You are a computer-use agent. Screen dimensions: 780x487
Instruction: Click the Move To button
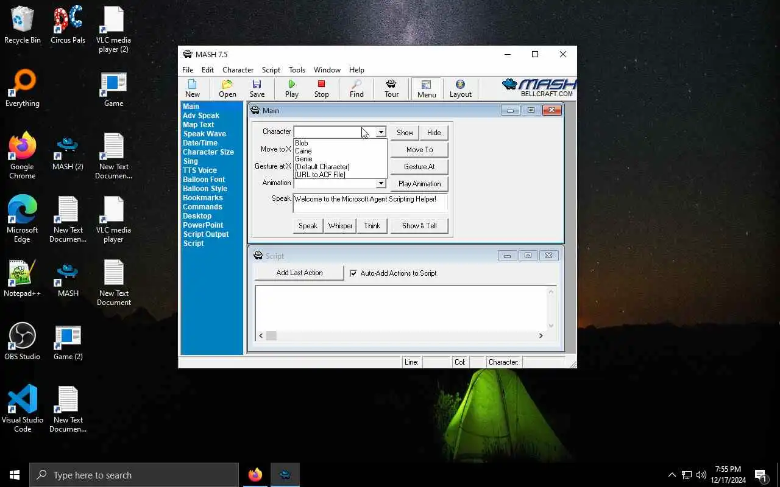point(419,150)
